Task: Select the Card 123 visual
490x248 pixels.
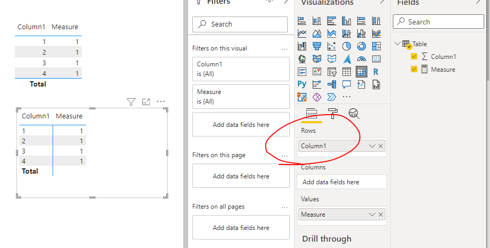Action: coord(376,59)
